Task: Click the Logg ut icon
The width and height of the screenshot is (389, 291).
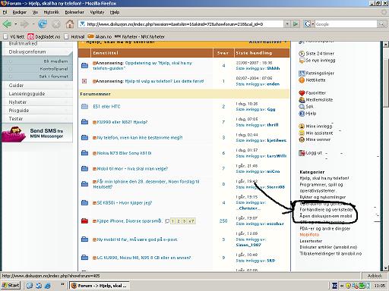Action: coord(302,153)
